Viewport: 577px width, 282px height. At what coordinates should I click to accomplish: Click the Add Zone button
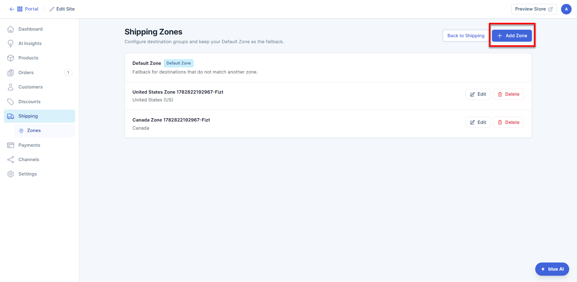[512, 36]
